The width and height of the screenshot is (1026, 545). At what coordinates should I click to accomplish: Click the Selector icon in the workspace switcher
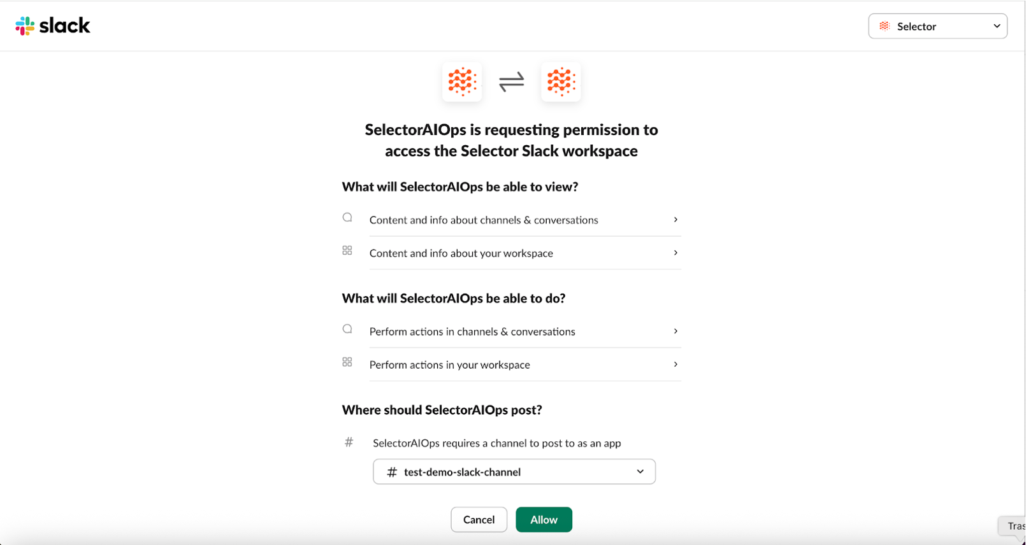885,26
